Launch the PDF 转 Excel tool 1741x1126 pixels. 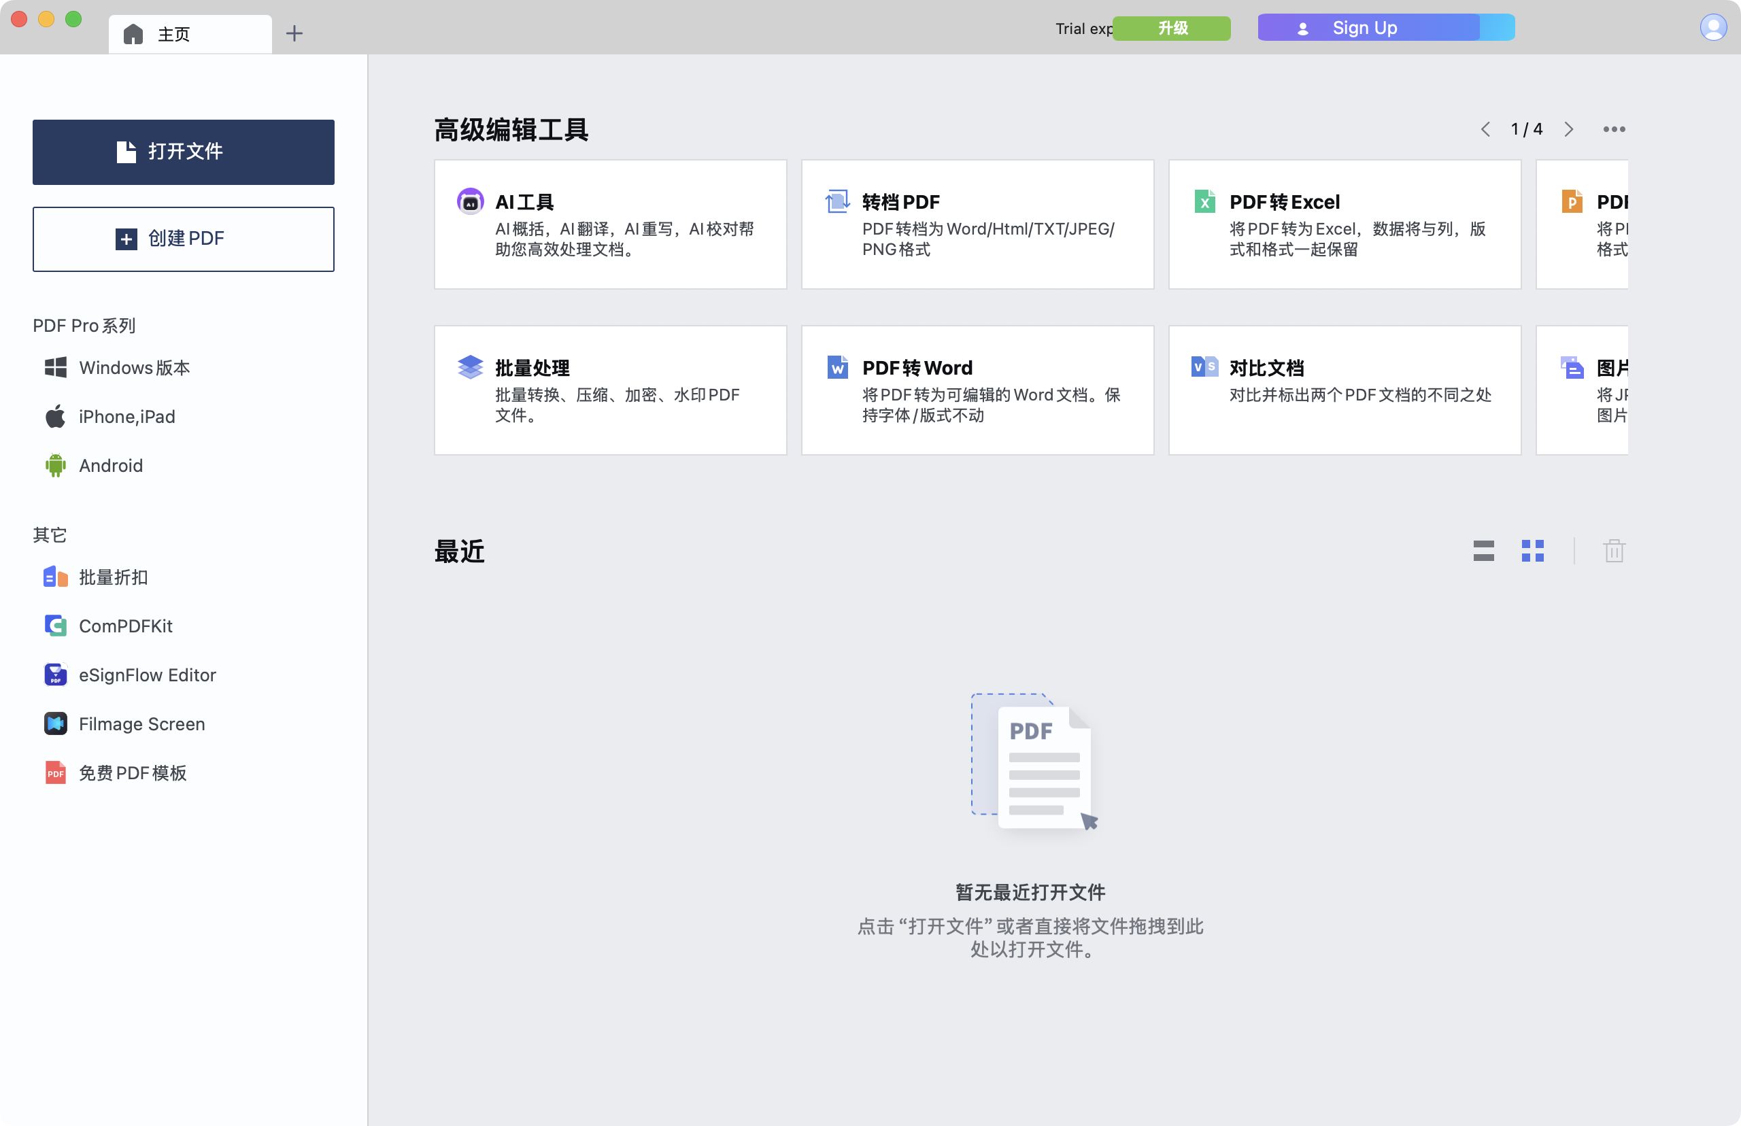[1344, 223]
